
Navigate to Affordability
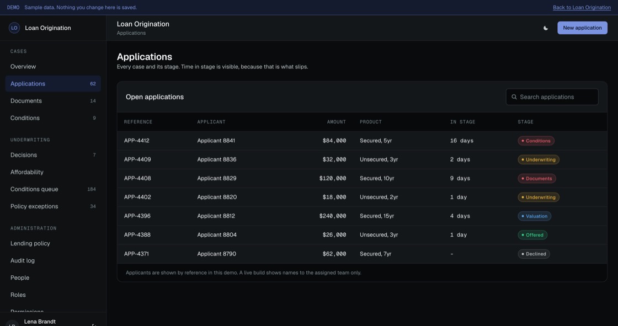click(53, 172)
